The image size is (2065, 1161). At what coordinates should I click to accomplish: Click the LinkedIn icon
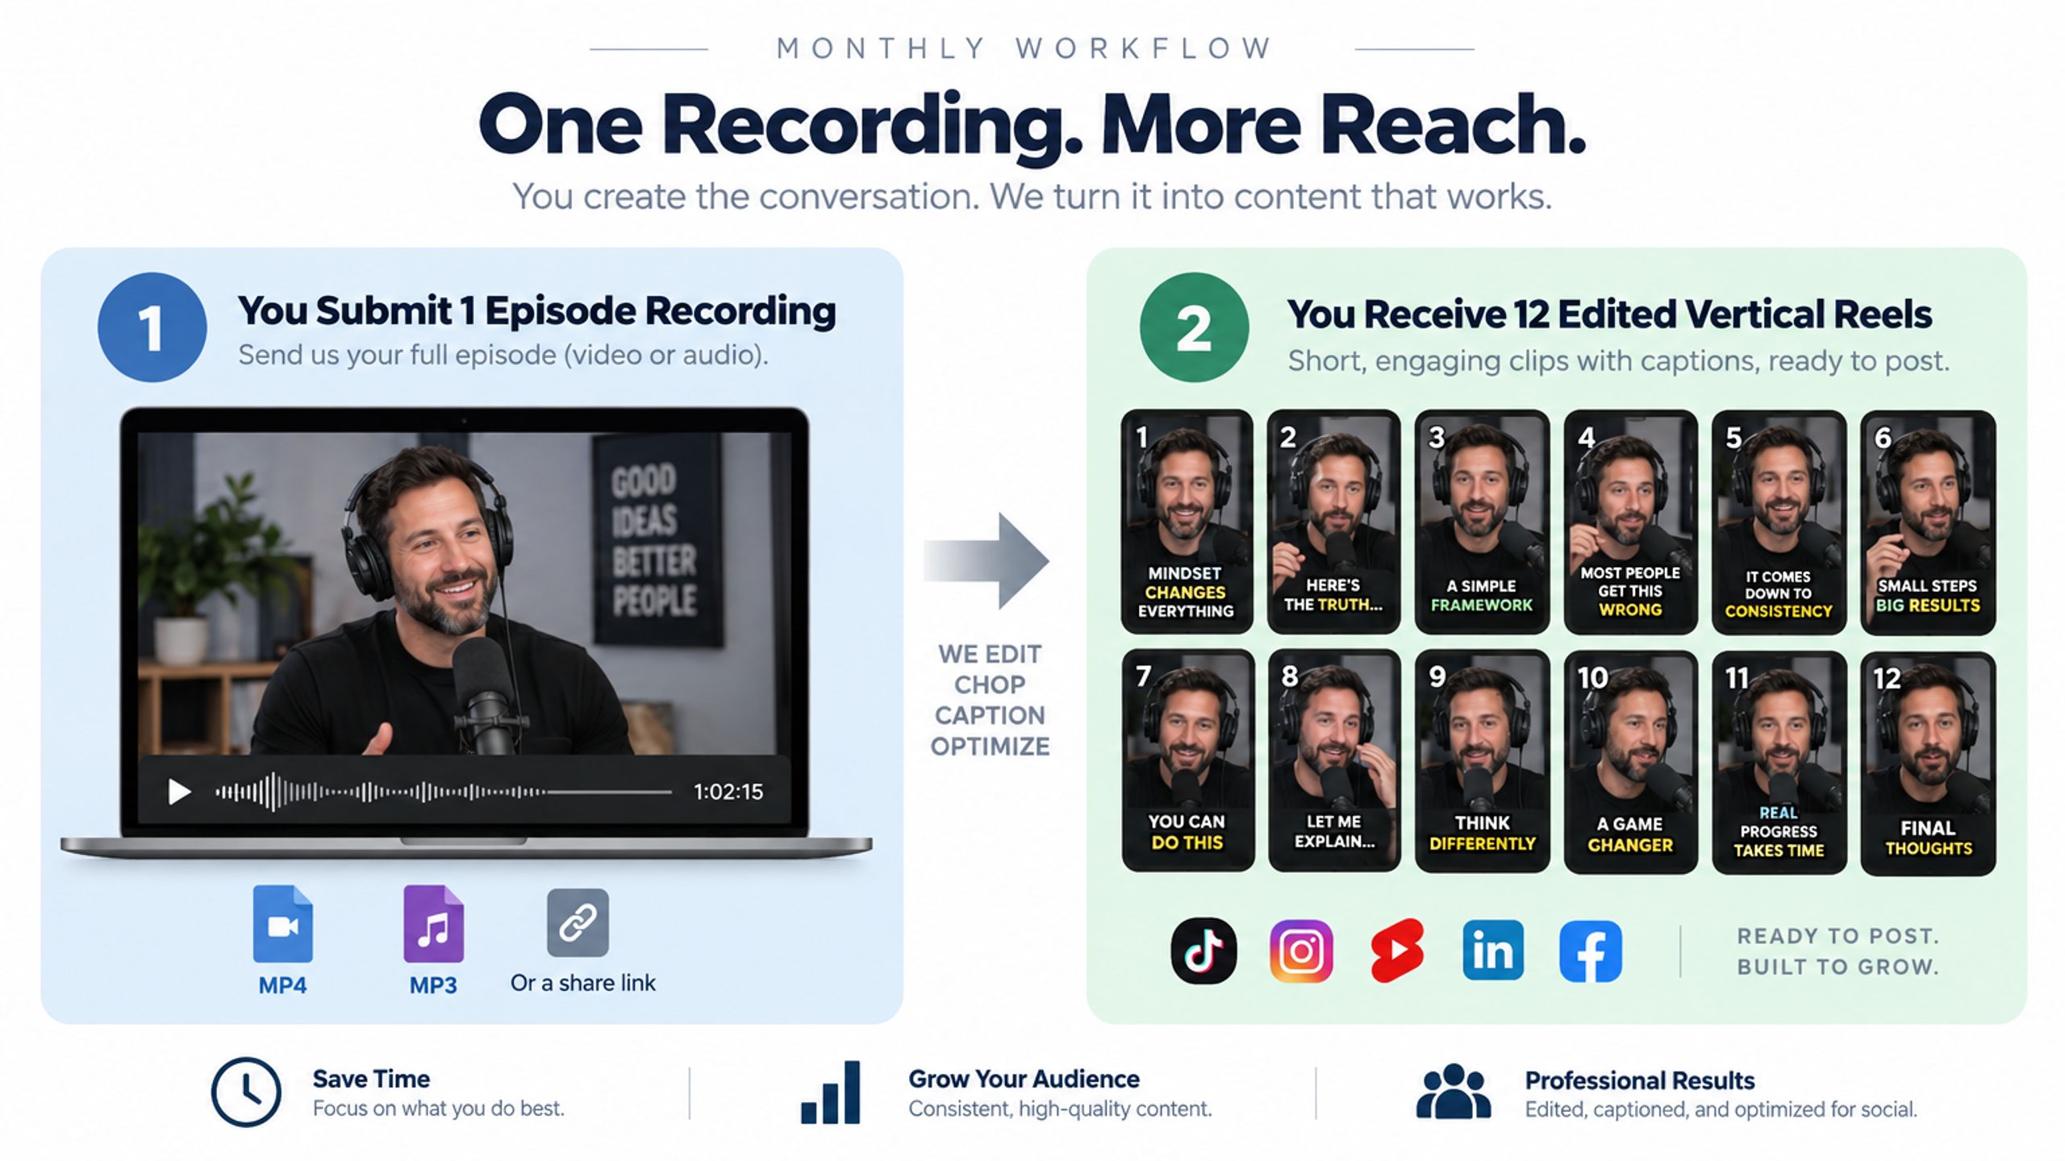coord(1493,951)
